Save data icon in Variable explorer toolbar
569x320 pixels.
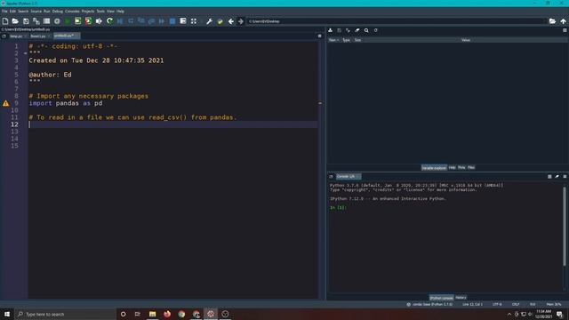(340, 30)
